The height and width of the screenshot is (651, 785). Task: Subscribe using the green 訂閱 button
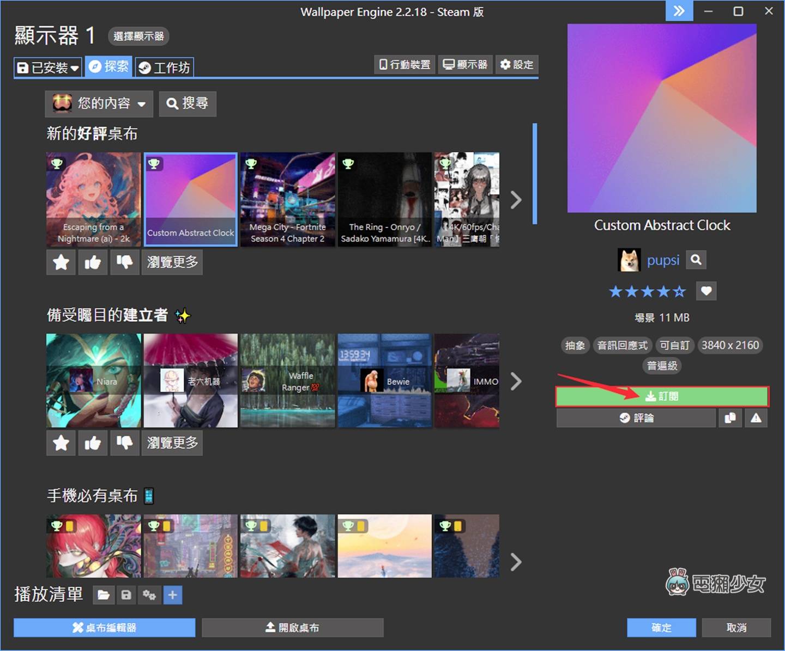662,396
